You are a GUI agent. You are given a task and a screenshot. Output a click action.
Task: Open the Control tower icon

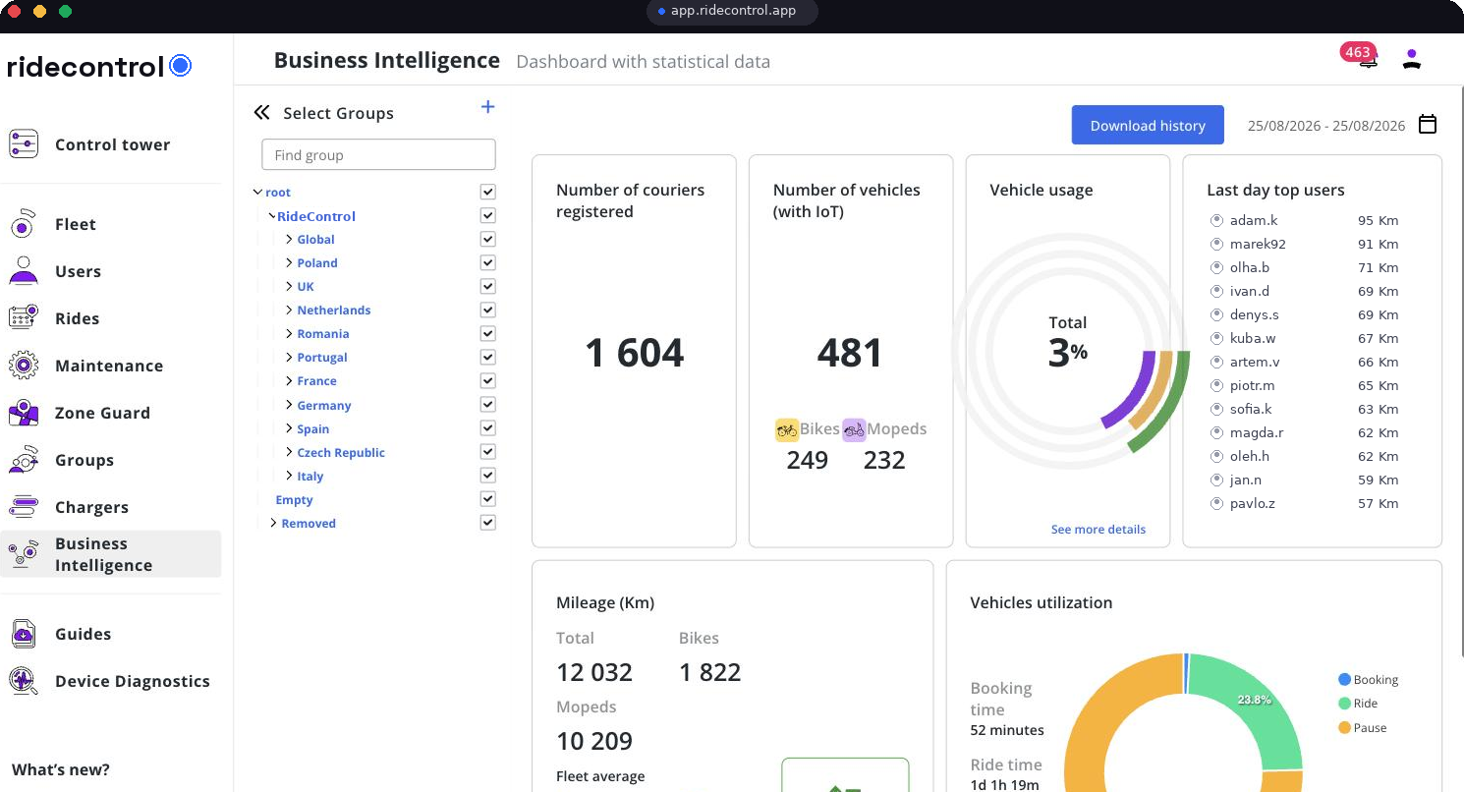click(23, 144)
